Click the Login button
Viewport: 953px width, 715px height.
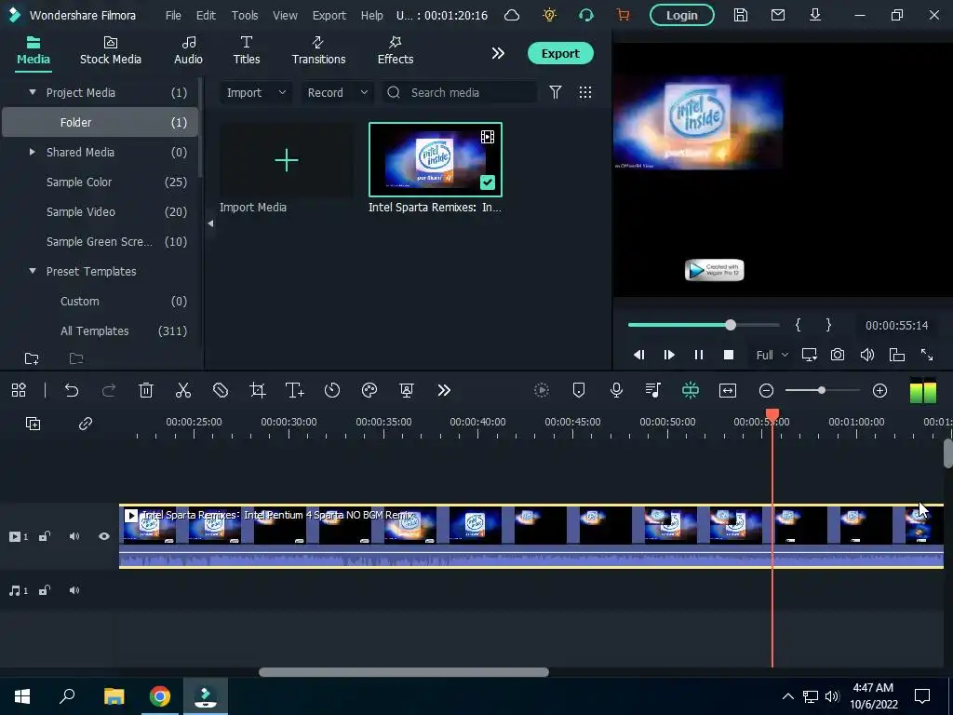pyautogui.click(x=682, y=15)
